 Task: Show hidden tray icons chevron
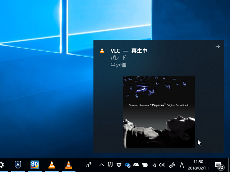(101, 165)
